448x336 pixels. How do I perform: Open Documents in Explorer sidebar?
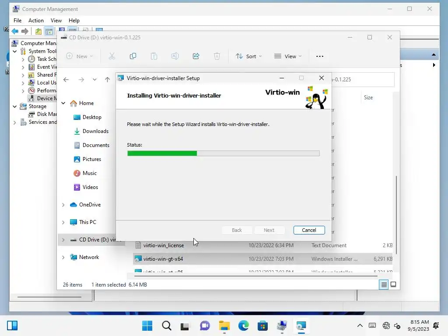coord(91,145)
